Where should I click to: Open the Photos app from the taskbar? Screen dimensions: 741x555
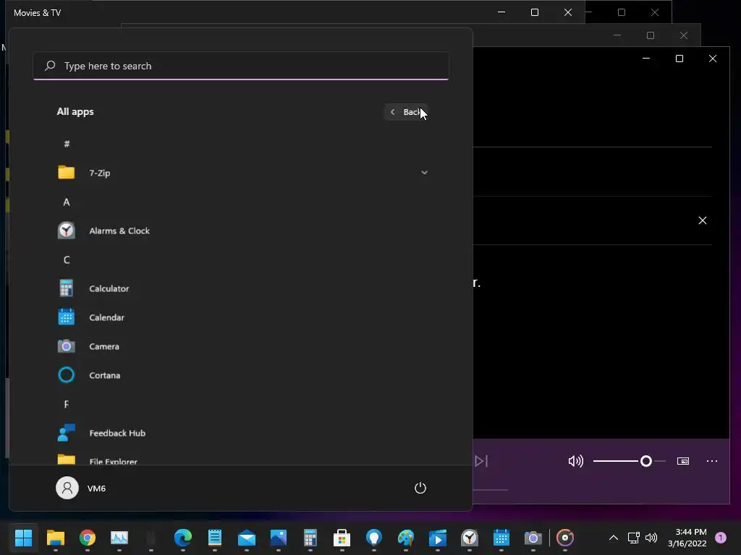coord(279,538)
